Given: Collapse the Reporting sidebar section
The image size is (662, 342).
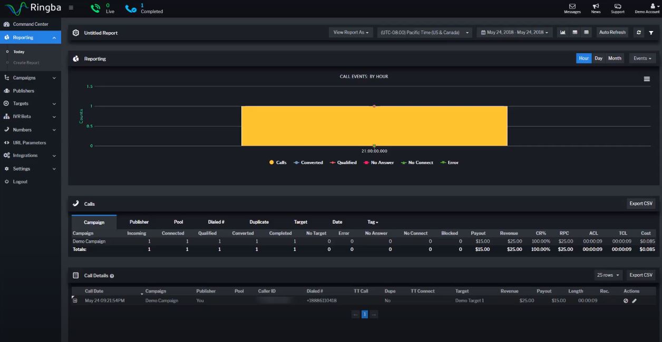Looking at the screenshot, I should [31, 37].
